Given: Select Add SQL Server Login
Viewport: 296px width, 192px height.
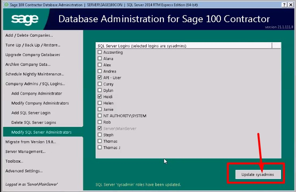Looking at the screenshot, I should click(x=31, y=113).
